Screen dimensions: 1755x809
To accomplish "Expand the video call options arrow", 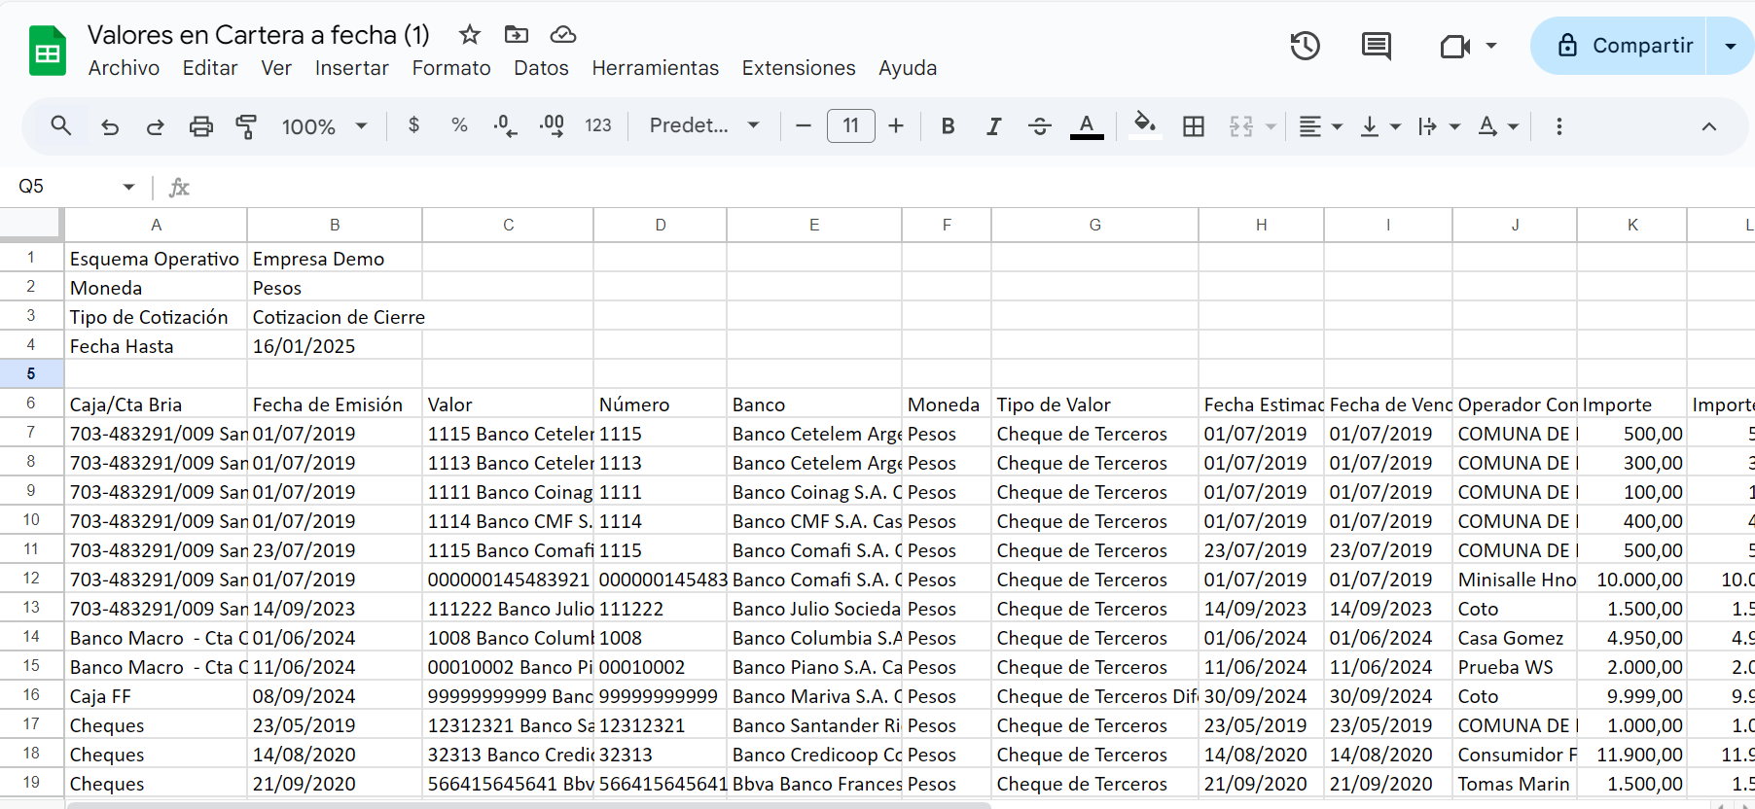I will tap(1491, 46).
